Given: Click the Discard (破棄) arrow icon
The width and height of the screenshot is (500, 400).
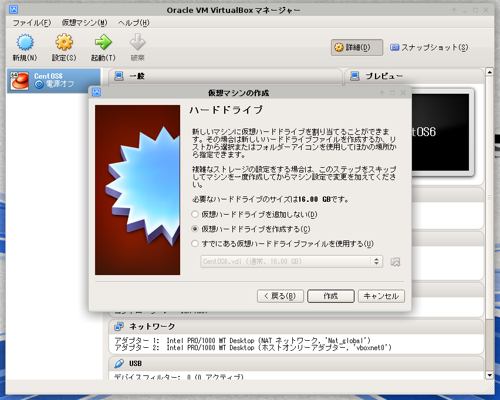Looking at the screenshot, I should coord(137,42).
